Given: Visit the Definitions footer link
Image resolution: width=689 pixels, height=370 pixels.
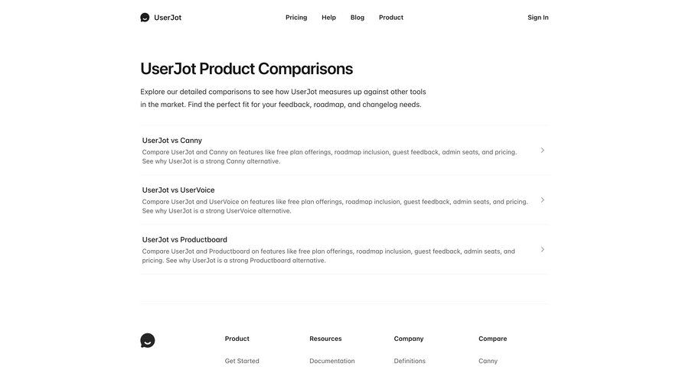Looking at the screenshot, I should (x=410, y=361).
